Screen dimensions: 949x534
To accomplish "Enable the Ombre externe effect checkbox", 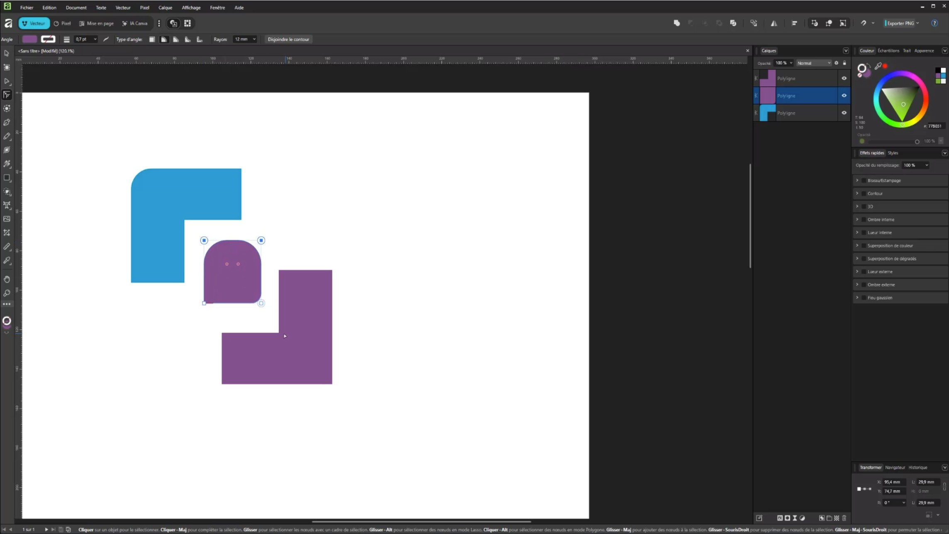I will point(864,285).
